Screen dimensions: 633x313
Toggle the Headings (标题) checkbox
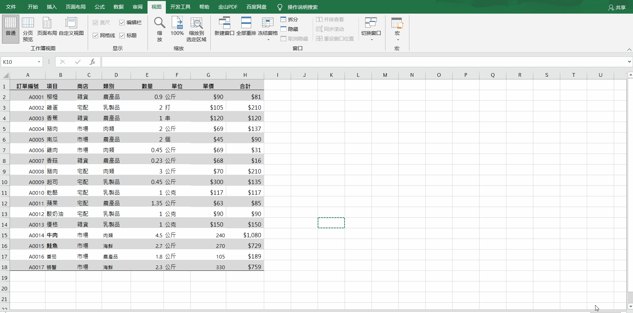(x=122, y=36)
